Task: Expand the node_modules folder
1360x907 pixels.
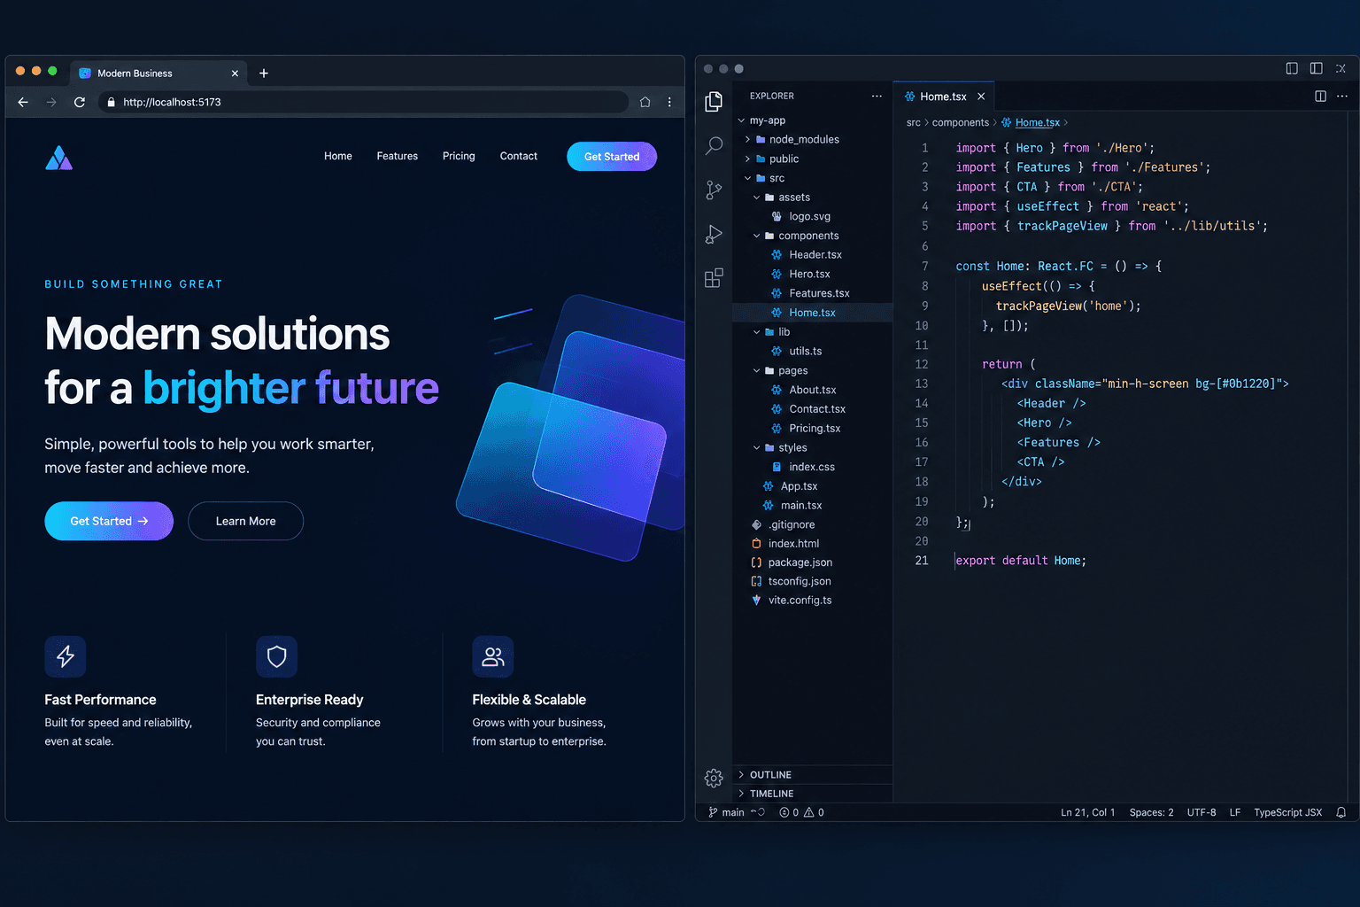Action: [x=747, y=139]
